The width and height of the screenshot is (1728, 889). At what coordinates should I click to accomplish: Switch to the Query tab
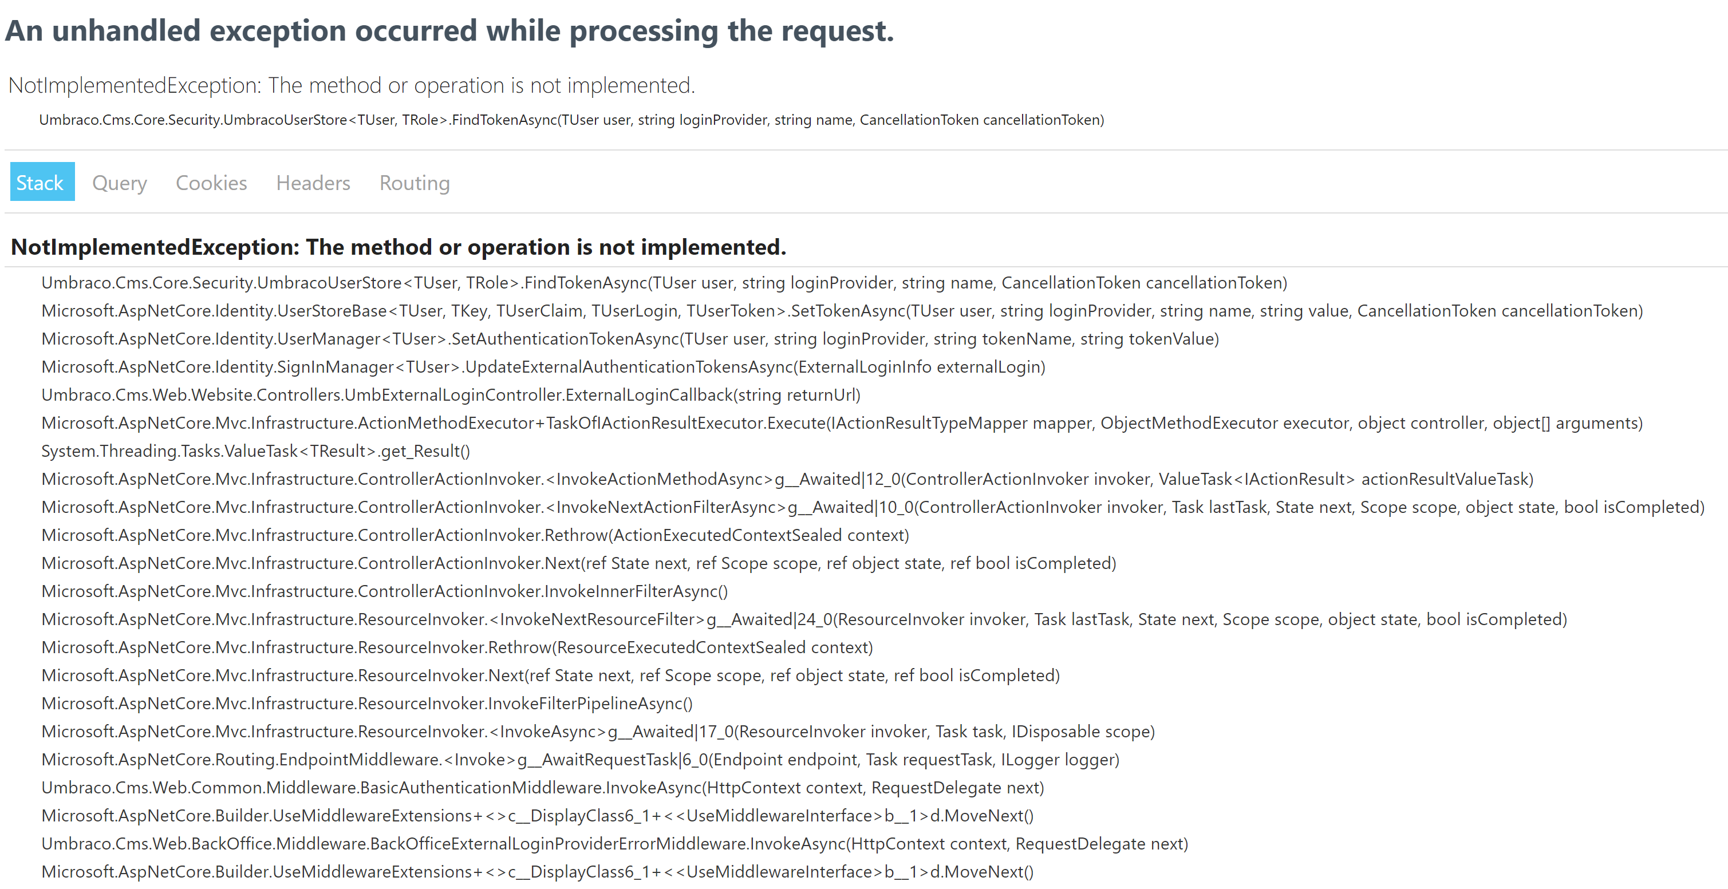coord(120,183)
